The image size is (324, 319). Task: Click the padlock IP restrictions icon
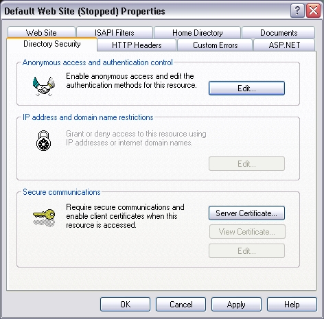point(43,141)
